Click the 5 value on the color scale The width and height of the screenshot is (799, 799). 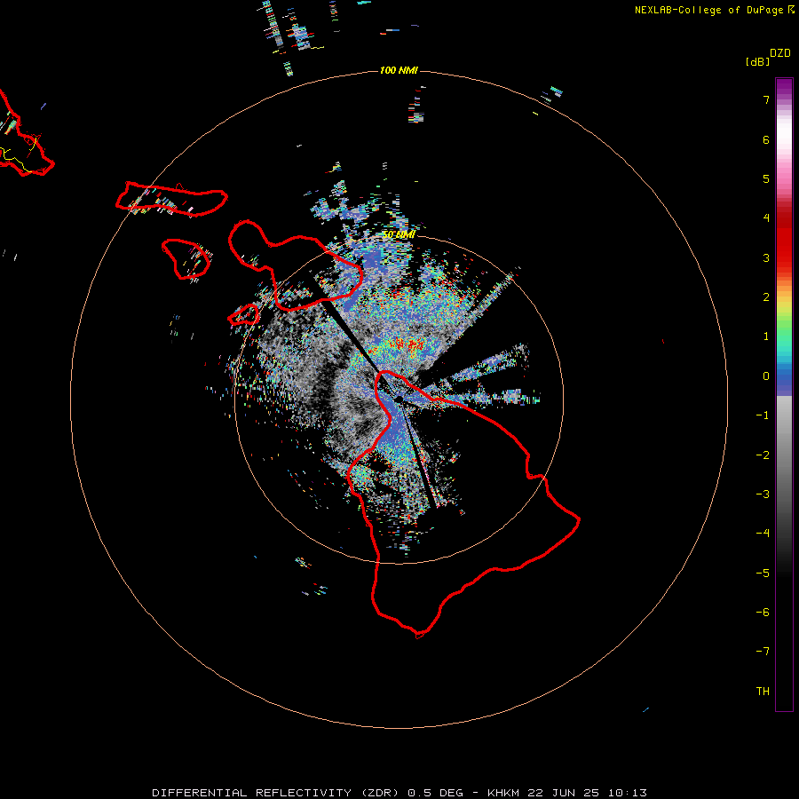[x=766, y=178]
